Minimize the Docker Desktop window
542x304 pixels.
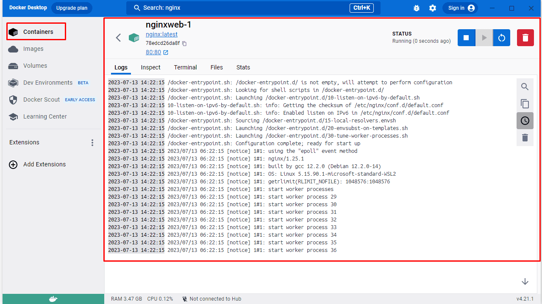[492, 8]
